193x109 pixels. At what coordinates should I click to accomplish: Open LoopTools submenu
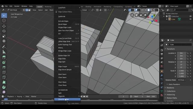(x=67, y=8)
